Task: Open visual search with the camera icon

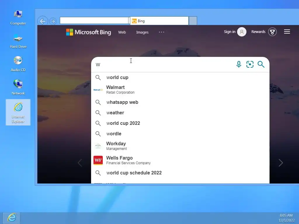Action: (250, 64)
